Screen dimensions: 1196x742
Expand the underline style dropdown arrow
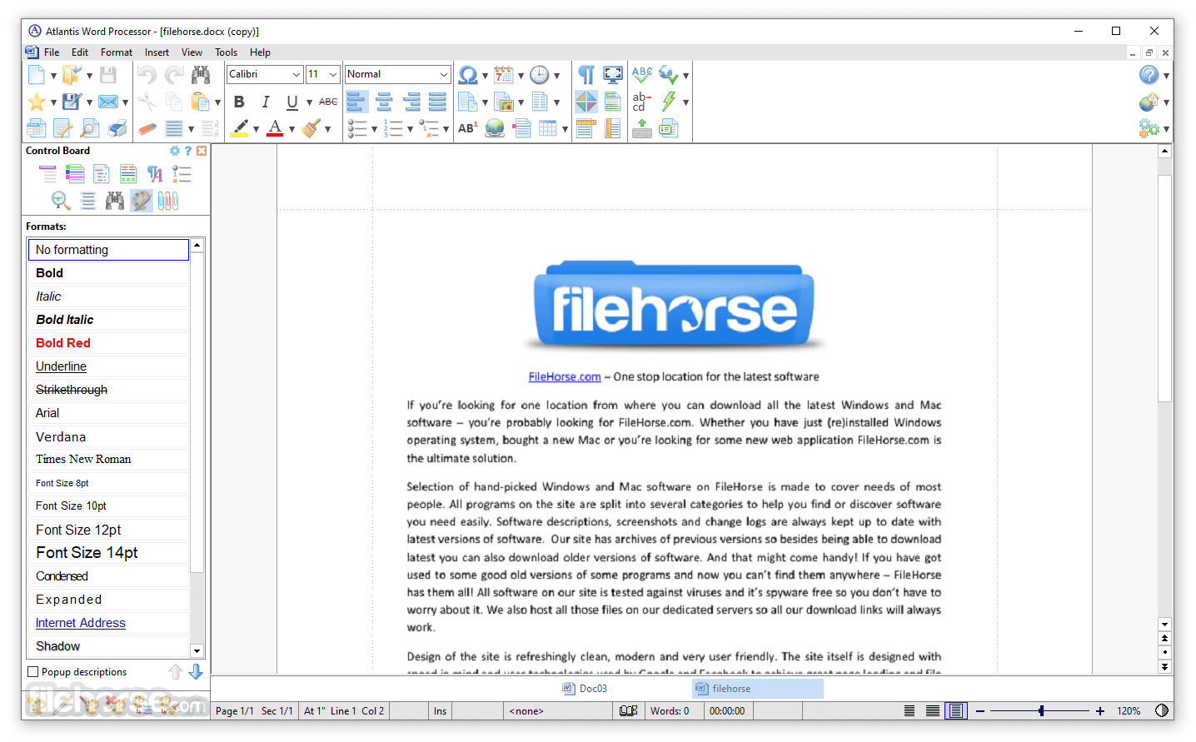(309, 102)
